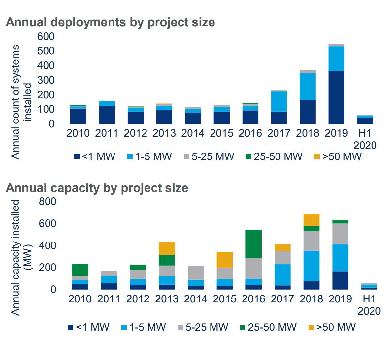This screenshot has height=341, width=390.
Task: Click the green 25-50 MW swatch in deployments legend
Action: (x=248, y=157)
